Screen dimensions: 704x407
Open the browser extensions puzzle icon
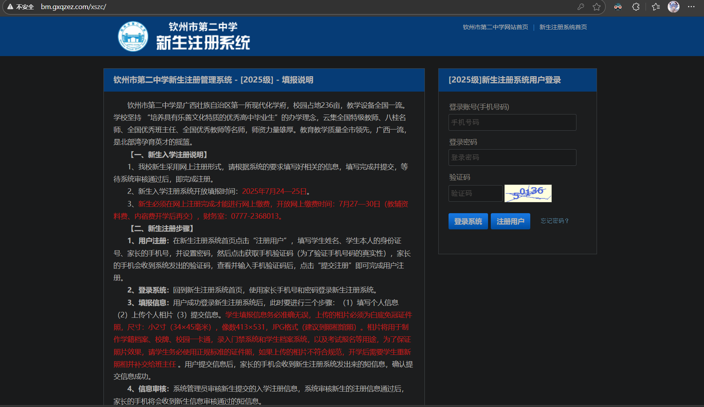click(x=636, y=7)
